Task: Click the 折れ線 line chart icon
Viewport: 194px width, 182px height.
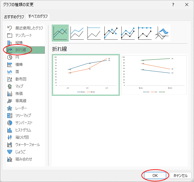Action: 10,50
